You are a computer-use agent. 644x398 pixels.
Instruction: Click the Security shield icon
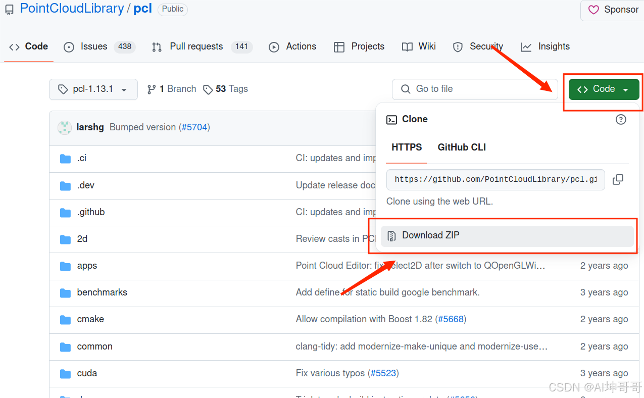(458, 47)
